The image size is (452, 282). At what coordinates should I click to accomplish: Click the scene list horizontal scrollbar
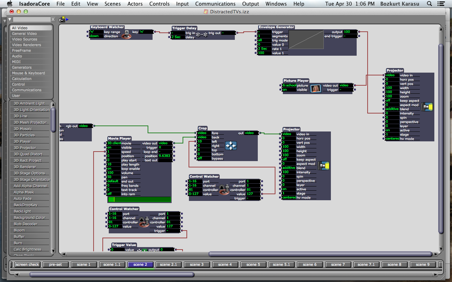click(112, 274)
